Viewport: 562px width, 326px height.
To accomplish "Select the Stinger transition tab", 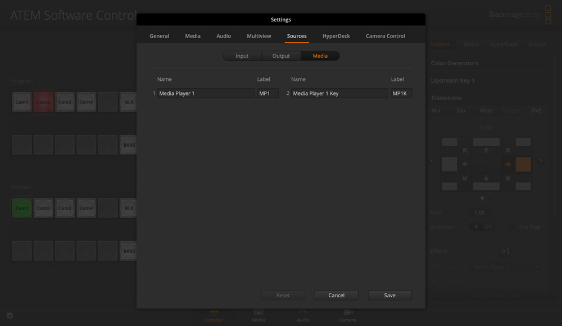I will (511, 111).
